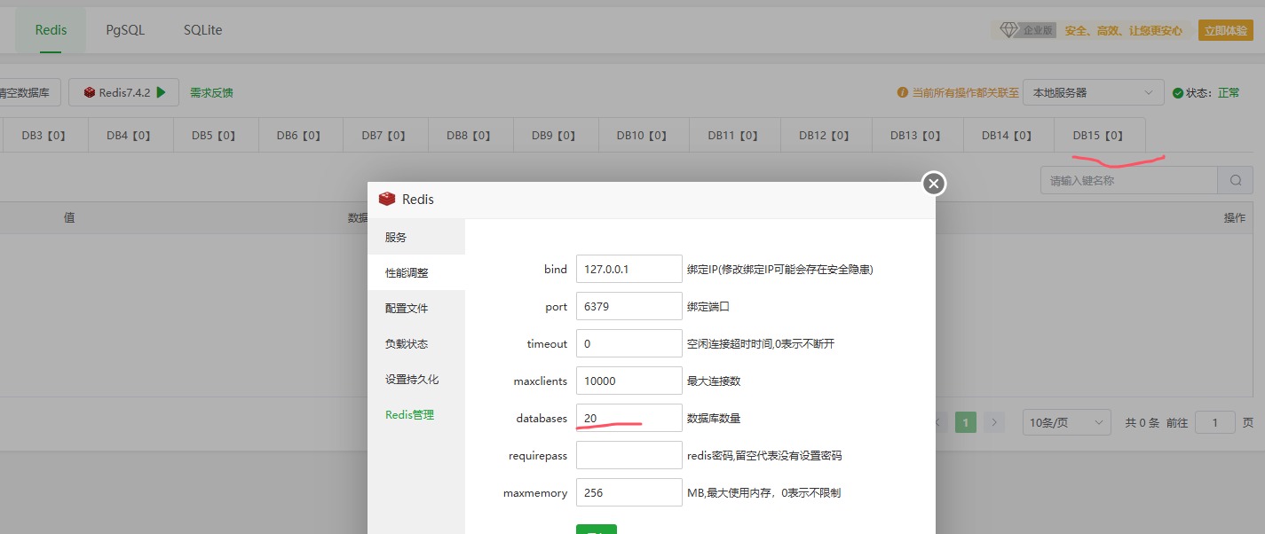The width and height of the screenshot is (1265, 534).
Task: Close the Redis dialog with X icon
Action: (x=933, y=184)
